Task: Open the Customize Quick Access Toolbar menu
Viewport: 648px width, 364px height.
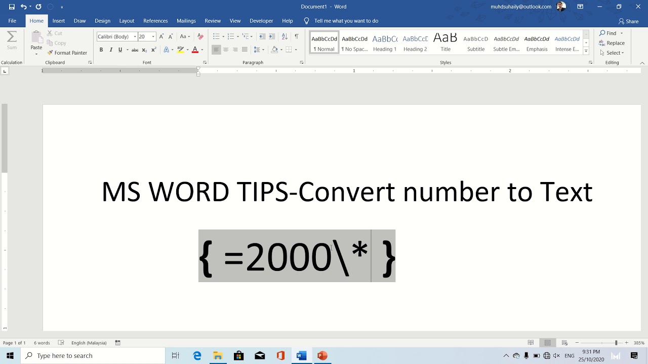Action: pyautogui.click(x=62, y=7)
